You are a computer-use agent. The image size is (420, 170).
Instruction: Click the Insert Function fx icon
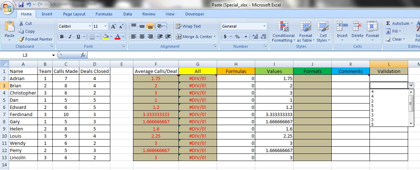83,55
